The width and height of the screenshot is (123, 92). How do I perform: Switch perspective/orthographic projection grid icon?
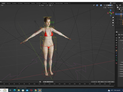pos(113,25)
